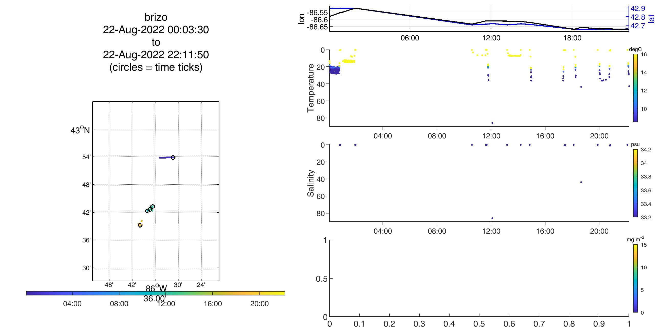Viewport: 671px width, 335px height.
Task: Select the end time '22-Aug-2022 22:11:50'
Action: click(156, 55)
